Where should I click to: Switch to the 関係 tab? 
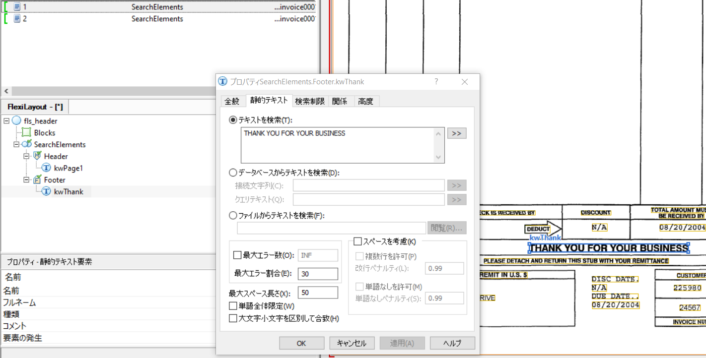click(340, 101)
